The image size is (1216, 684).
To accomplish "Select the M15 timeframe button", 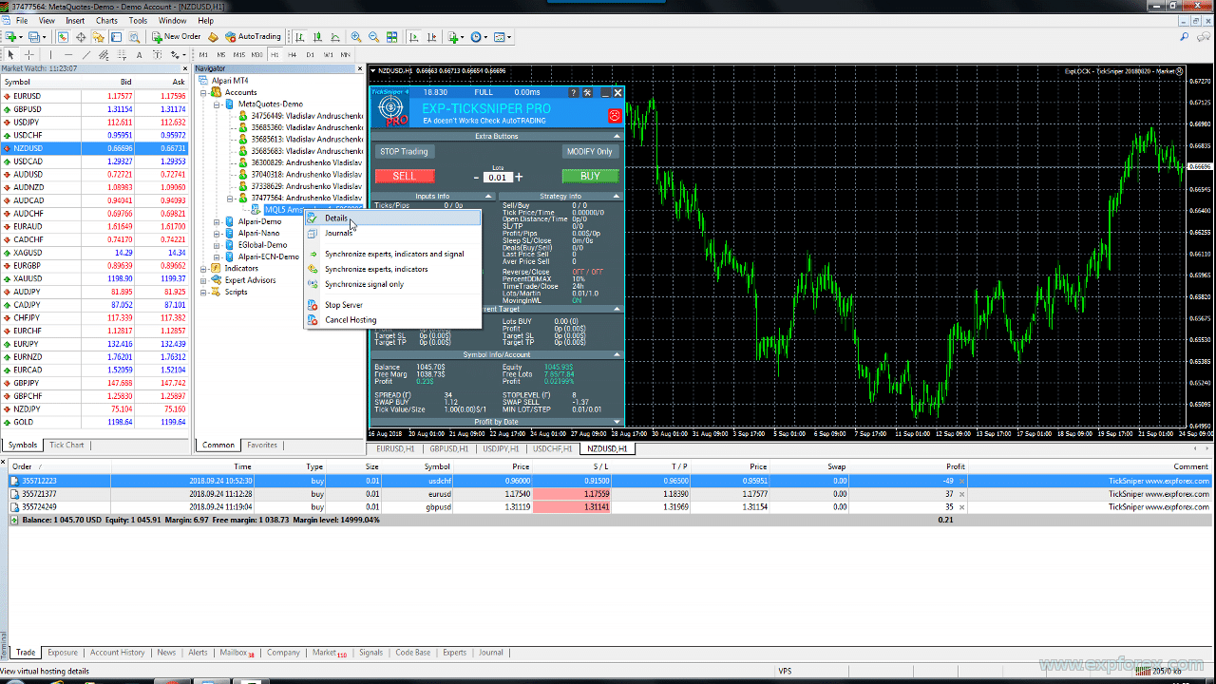I will click(x=239, y=54).
